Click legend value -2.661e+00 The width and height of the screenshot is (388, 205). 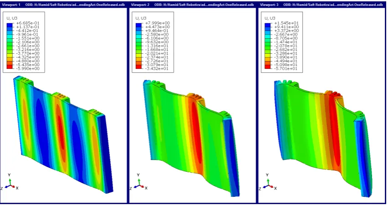click(28, 46)
